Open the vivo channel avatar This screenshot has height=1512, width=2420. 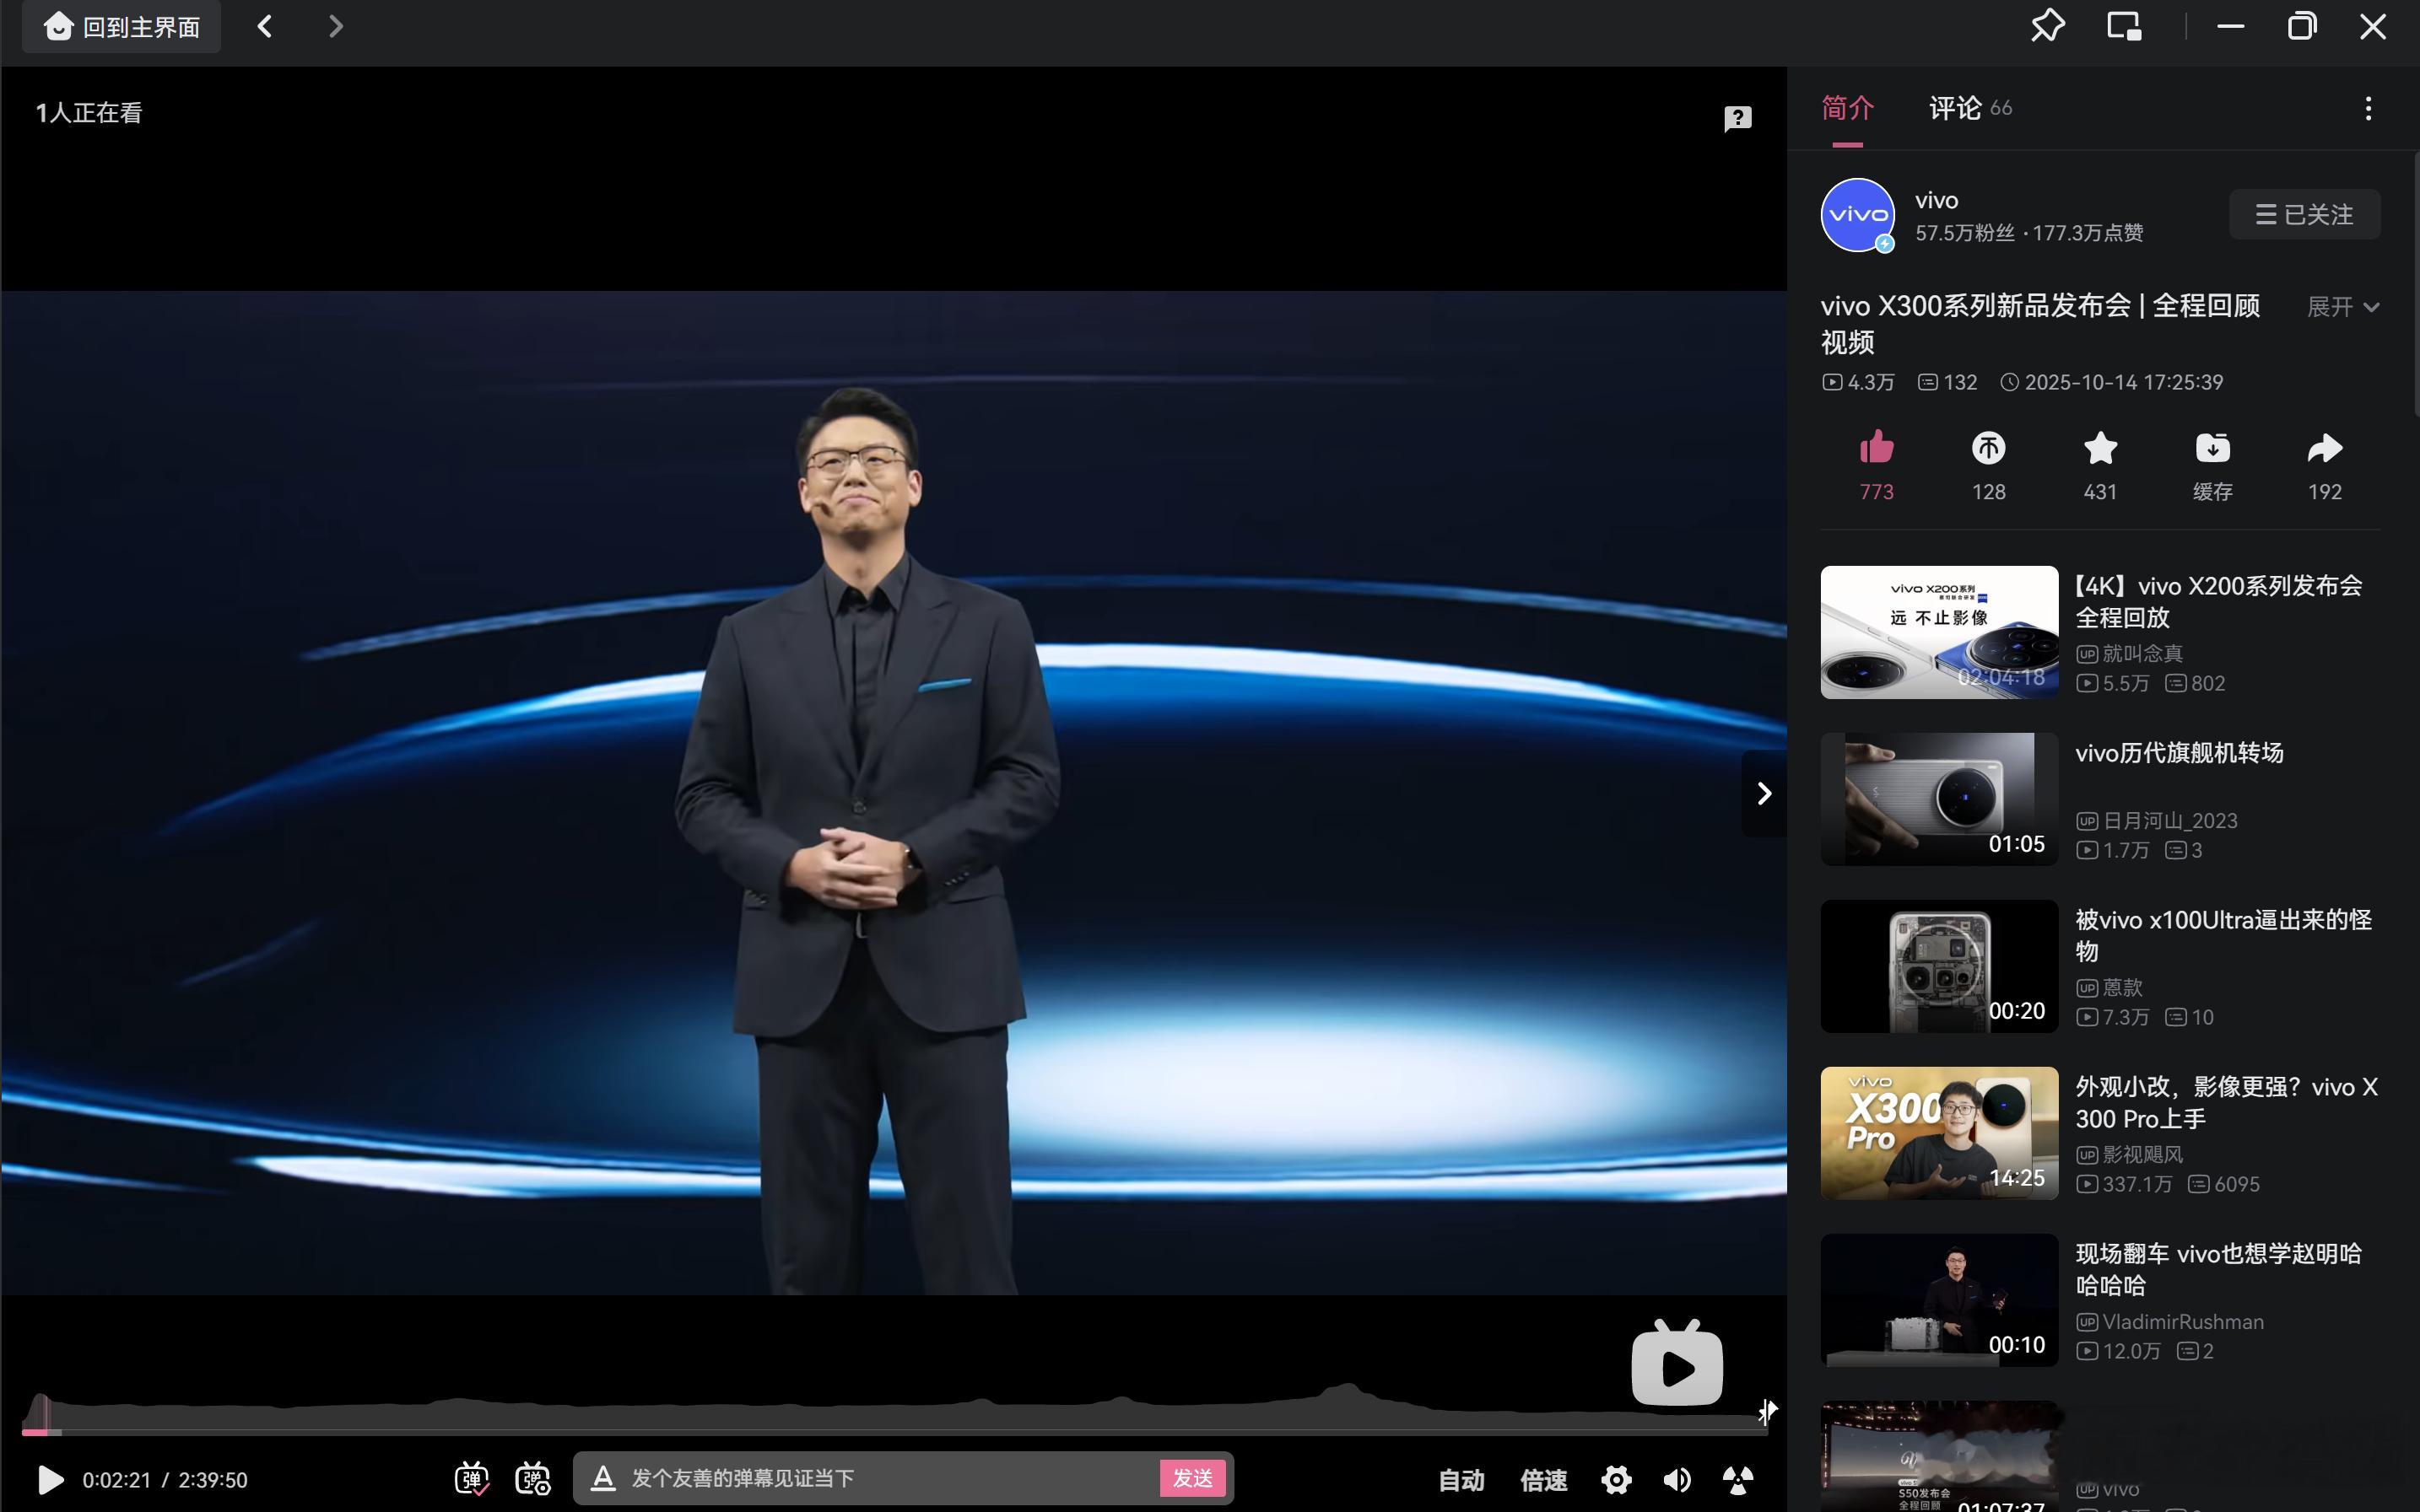1856,215
